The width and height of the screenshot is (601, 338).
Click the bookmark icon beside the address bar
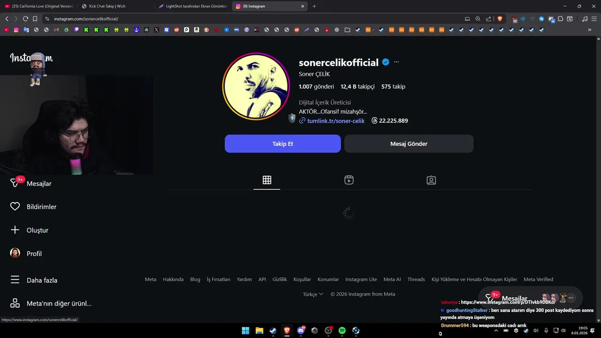click(x=35, y=19)
